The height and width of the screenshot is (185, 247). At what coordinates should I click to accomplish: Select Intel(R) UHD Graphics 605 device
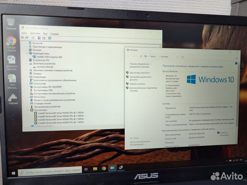[49, 57]
